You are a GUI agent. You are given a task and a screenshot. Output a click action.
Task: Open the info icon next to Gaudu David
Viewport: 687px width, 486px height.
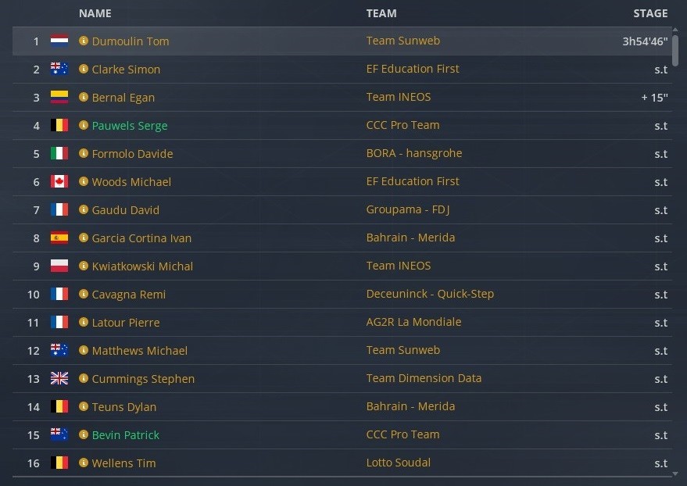pos(84,209)
